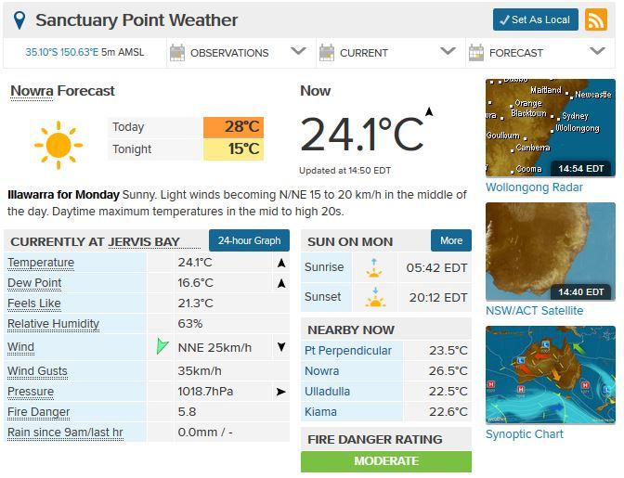Click the location pin icon
This screenshot has width=624, height=478.
click(19, 19)
